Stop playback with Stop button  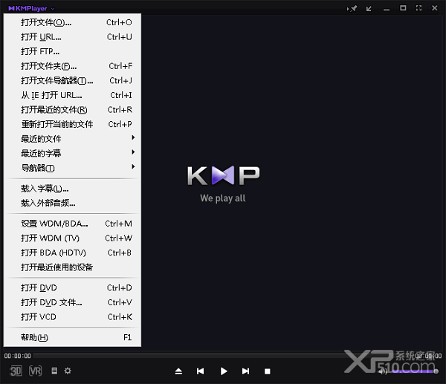(268, 371)
